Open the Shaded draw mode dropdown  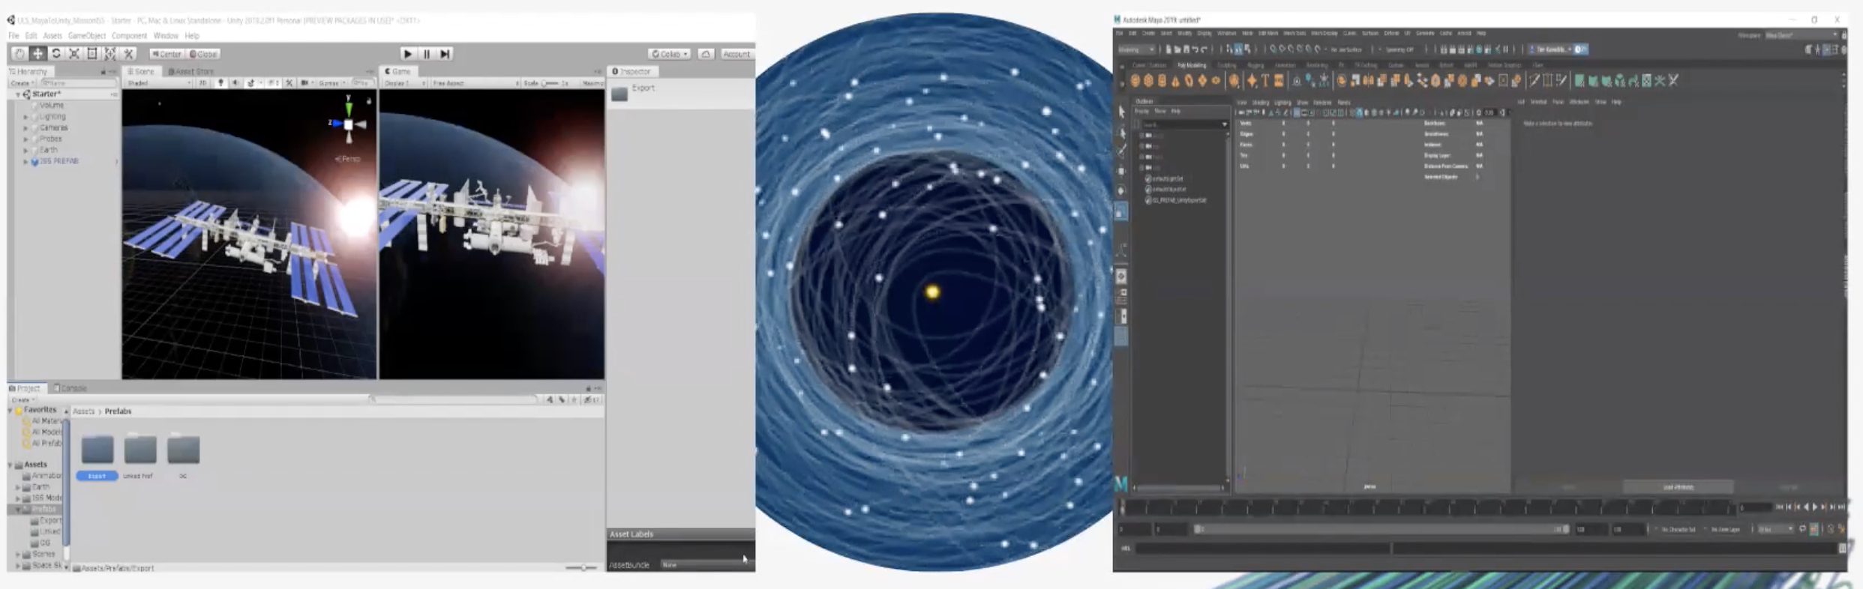click(x=158, y=83)
